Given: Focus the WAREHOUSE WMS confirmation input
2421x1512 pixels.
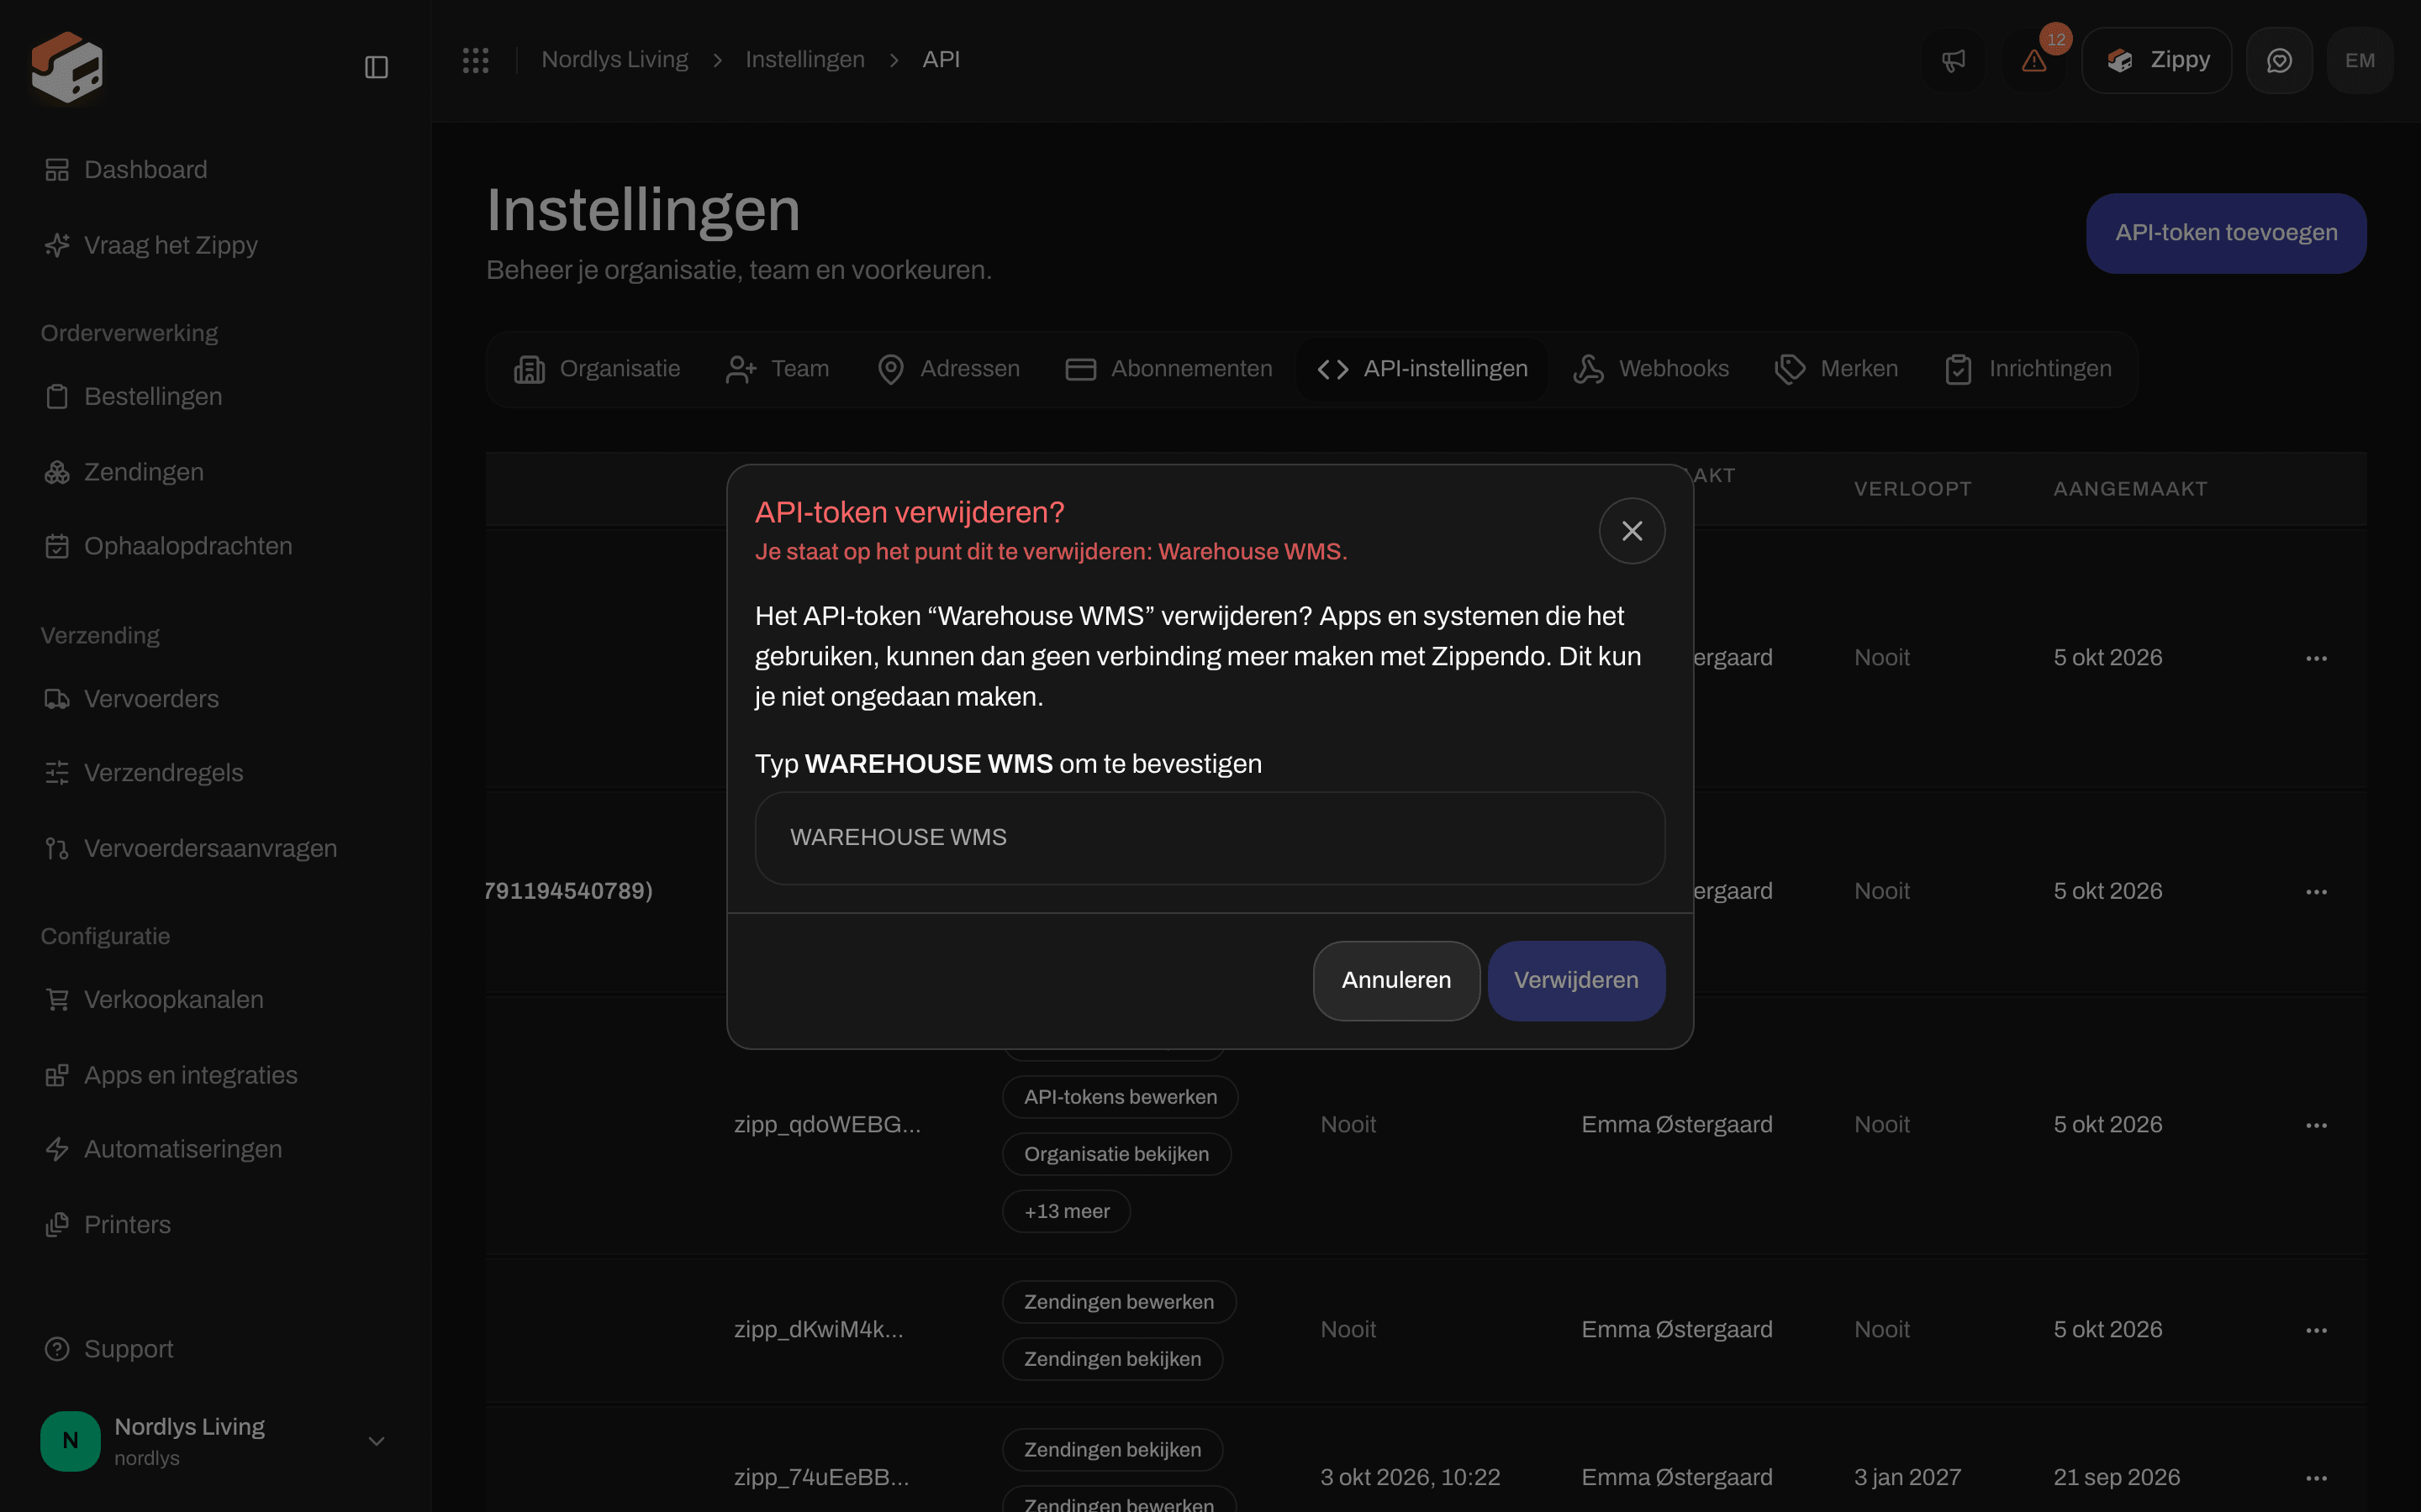Looking at the screenshot, I should point(1210,838).
